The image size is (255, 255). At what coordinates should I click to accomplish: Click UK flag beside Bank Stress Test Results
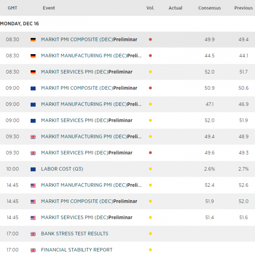click(x=33, y=234)
